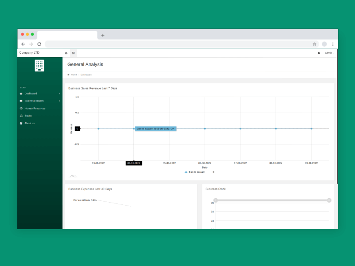This screenshot has width=355, height=266.
Task: Expand the Business Branch submenu chevron
Action: click(59, 101)
